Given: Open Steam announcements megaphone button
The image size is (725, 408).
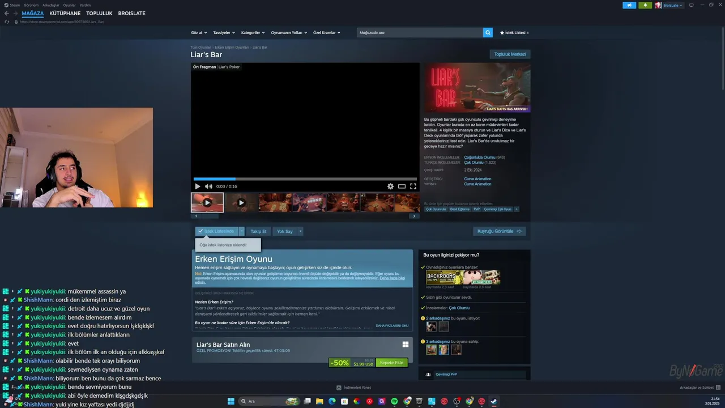Looking at the screenshot, I should (629, 5).
